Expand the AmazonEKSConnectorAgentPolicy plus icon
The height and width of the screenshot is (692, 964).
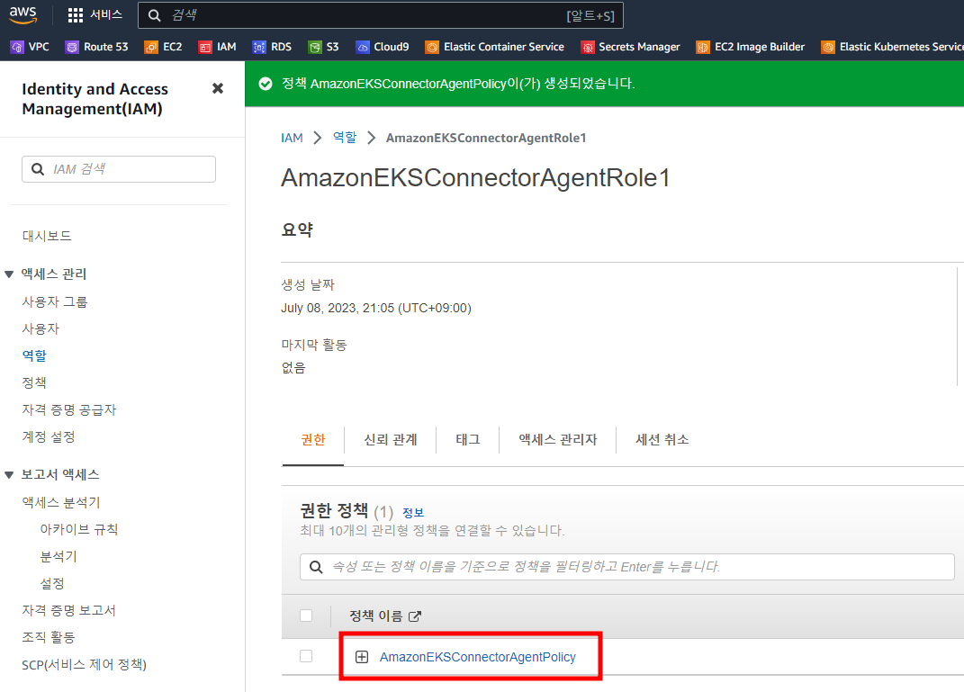[362, 657]
